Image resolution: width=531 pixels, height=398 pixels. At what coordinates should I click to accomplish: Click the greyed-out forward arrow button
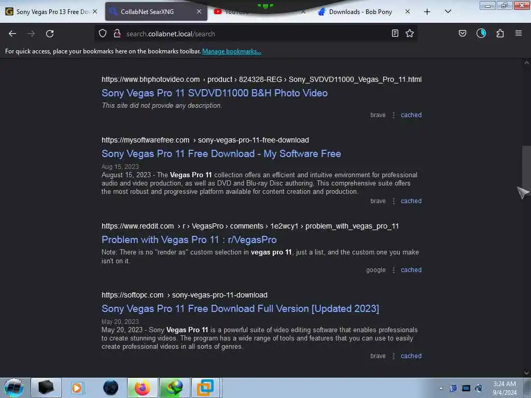click(31, 34)
